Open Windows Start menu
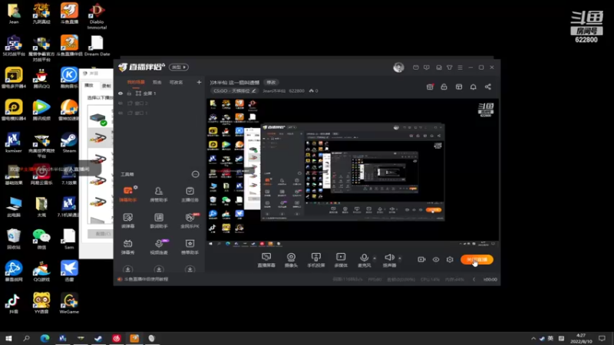Image resolution: width=614 pixels, height=345 pixels. coord(8,338)
